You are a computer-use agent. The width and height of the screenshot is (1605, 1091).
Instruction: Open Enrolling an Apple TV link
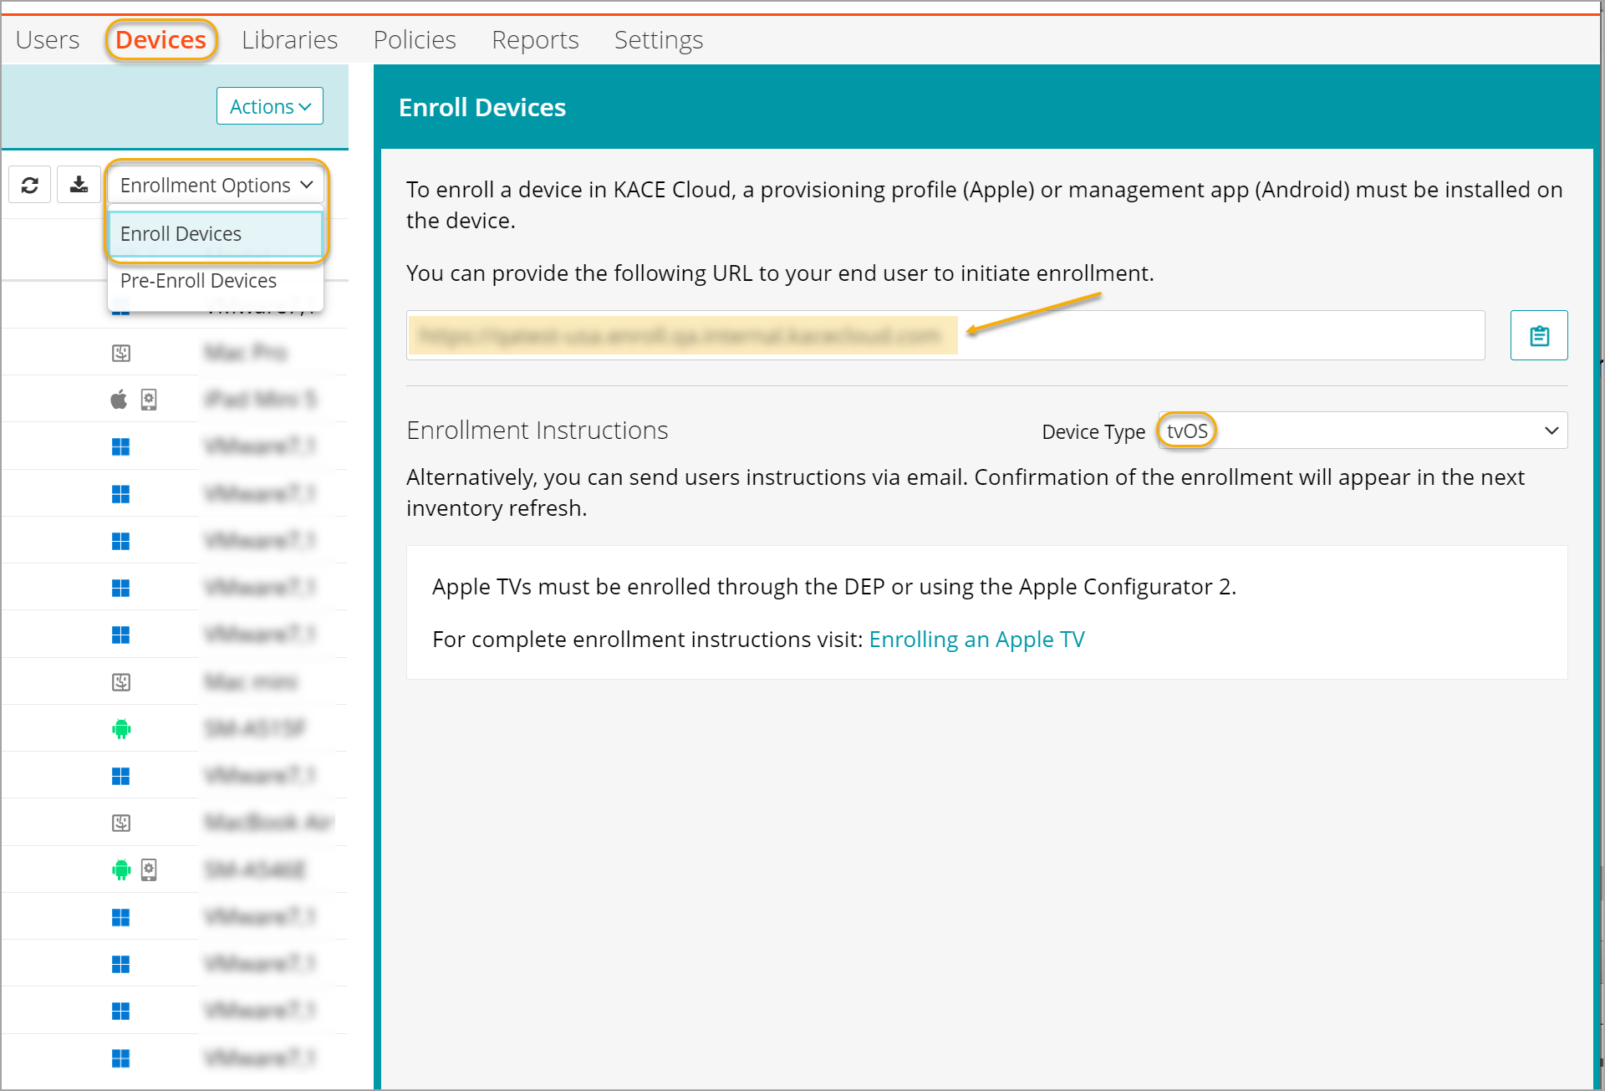click(976, 640)
